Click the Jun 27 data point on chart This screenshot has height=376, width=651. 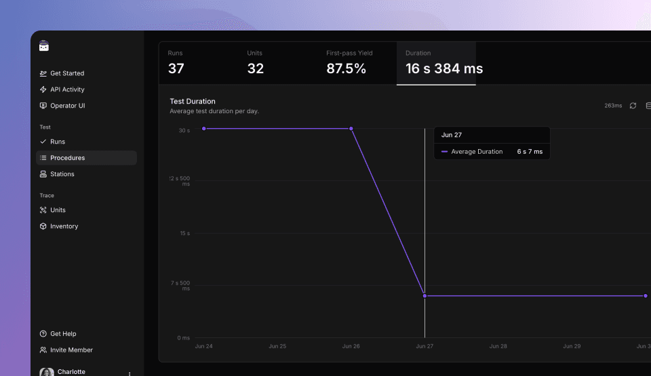tap(425, 296)
